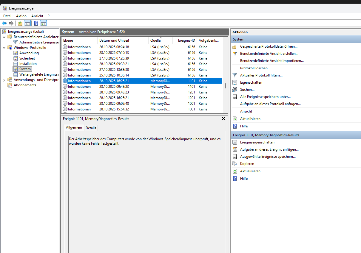Image resolution: width=361 pixels, height=253 pixels.
Task: Sort by Aufgabenkategorie column header
Action: (209, 40)
